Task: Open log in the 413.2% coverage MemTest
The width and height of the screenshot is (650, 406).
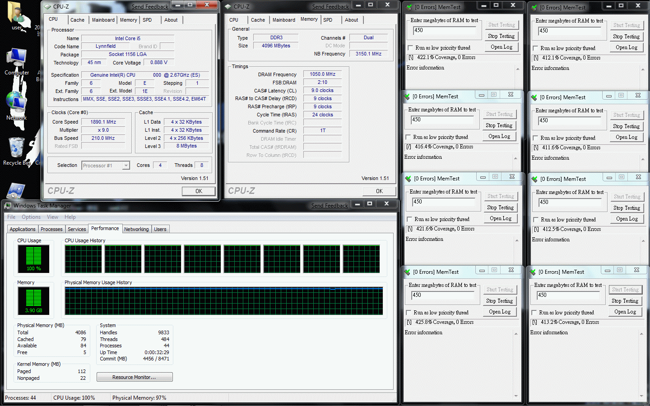Action: (x=625, y=312)
